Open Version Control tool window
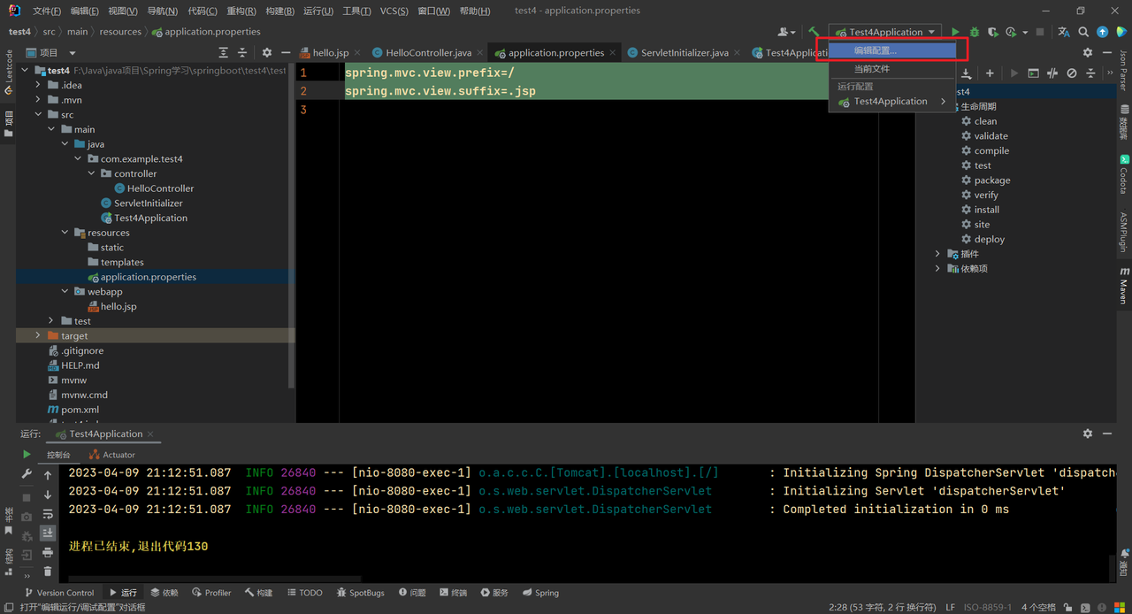Viewport: 1132px width, 614px height. click(x=59, y=593)
